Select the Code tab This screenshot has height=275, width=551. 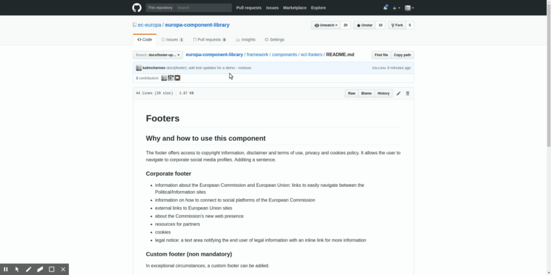click(x=145, y=39)
